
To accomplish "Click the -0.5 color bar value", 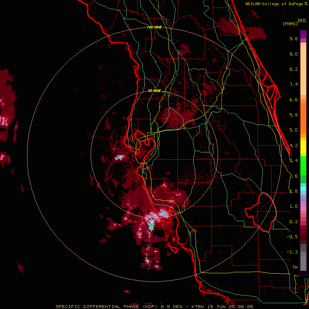I will click(x=292, y=237).
